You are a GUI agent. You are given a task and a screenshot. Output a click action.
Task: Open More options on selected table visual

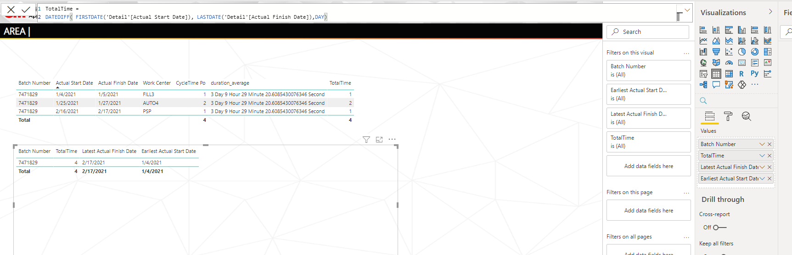point(392,139)
